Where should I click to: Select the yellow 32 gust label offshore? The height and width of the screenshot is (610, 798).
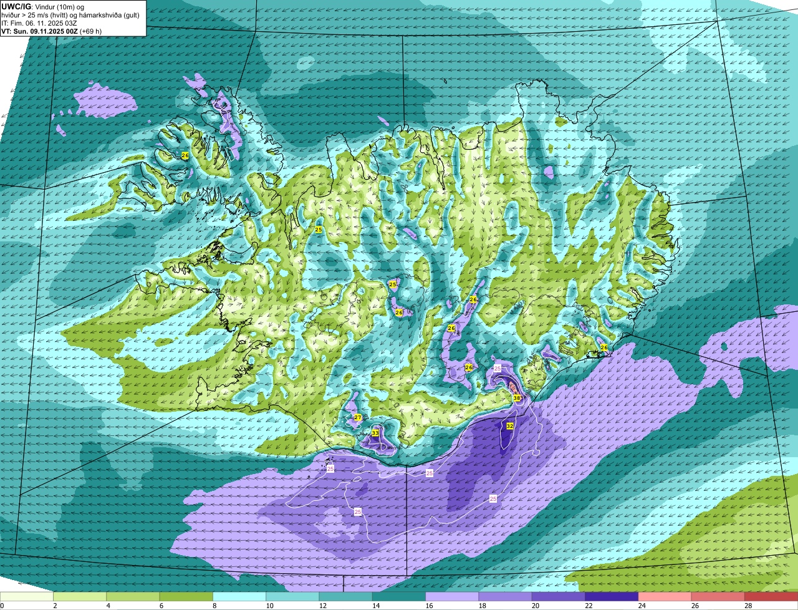point(510,426)
